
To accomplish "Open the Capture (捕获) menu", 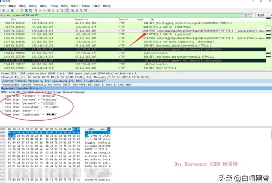I will [43, 6].
